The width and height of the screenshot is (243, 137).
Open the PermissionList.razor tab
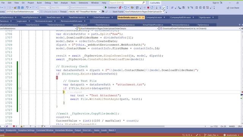pos(44,21)
